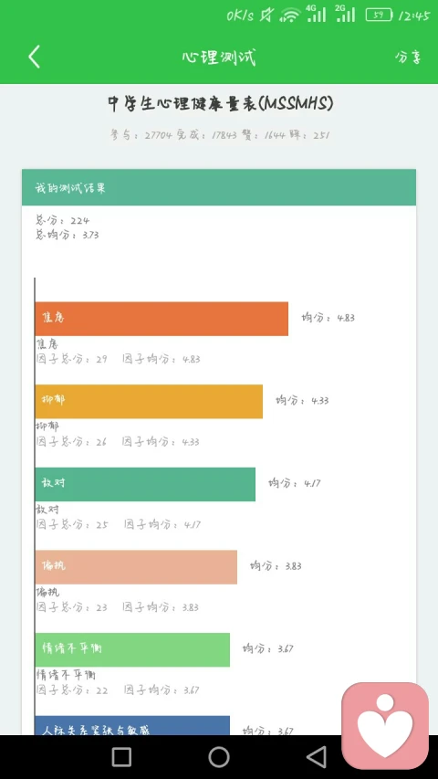Image resolution: width=438 pixels, height=779 pixels.
Task: Select the yellow 抑郁 bar
Action: 149,401
